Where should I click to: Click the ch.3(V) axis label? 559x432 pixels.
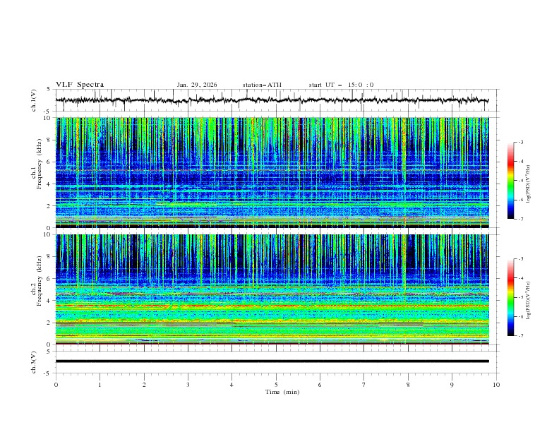35,361
